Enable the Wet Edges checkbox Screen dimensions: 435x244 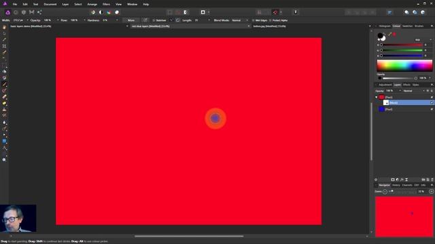pyautogui.click(x=253, y=20)
